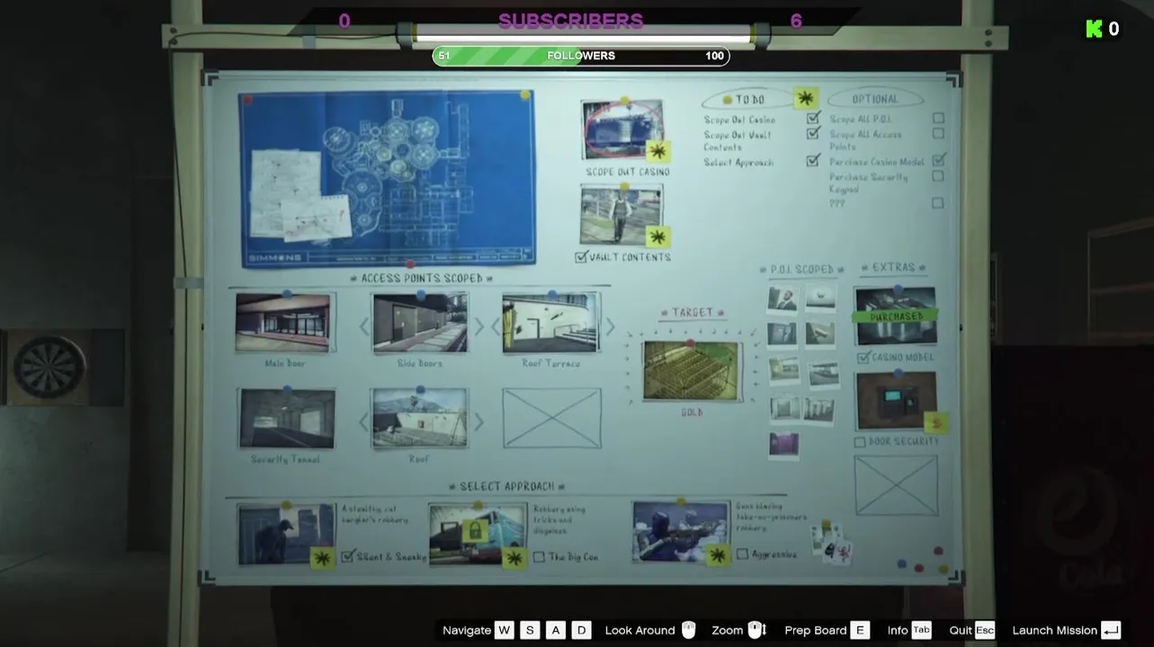Select The Big Con approach photo
1154x647 pixels.
[478, 534]
